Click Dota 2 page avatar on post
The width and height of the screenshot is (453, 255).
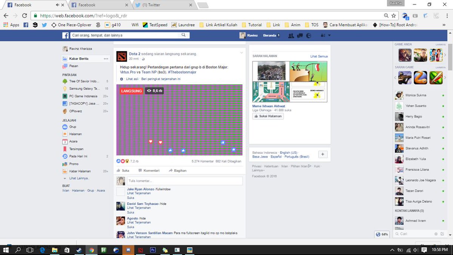121,56
